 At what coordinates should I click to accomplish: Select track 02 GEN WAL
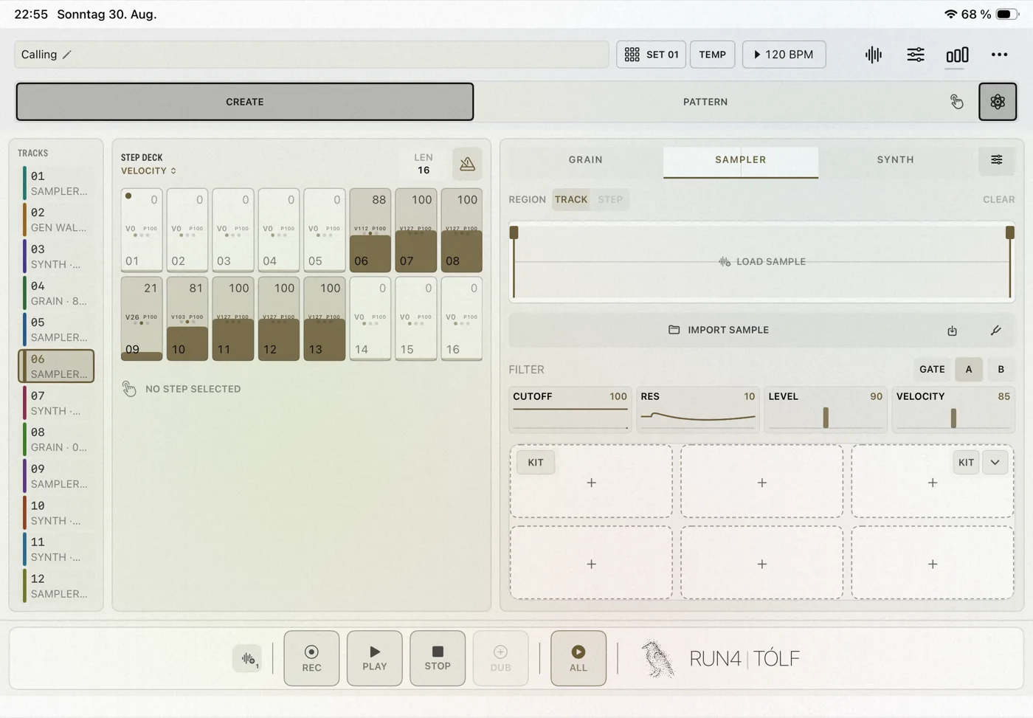[56, 220]
